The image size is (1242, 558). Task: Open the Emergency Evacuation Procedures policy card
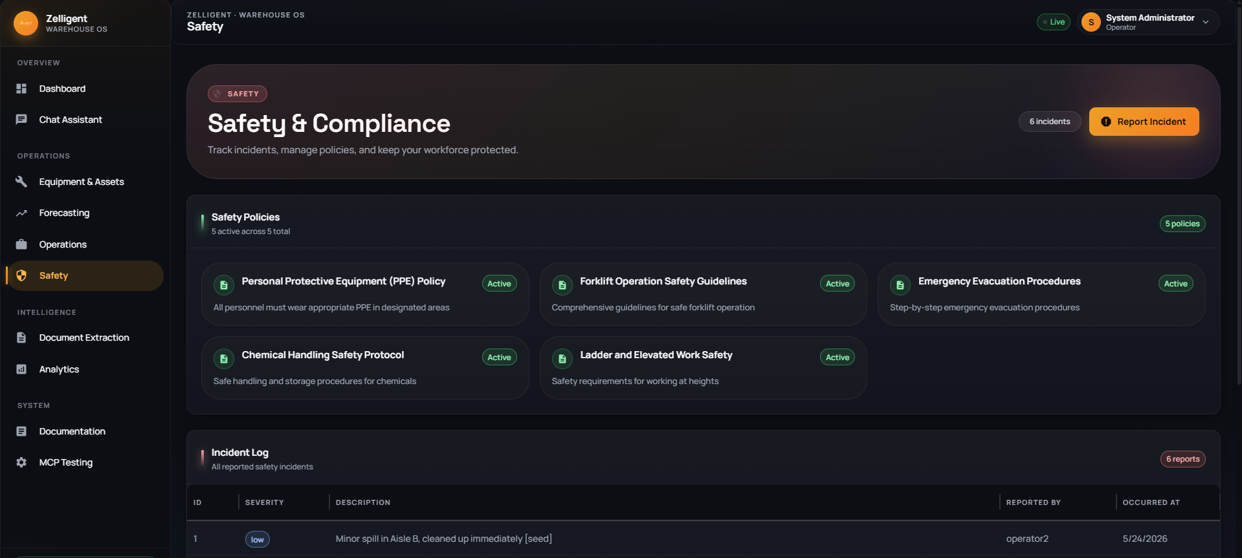[x=1041, y=294]
